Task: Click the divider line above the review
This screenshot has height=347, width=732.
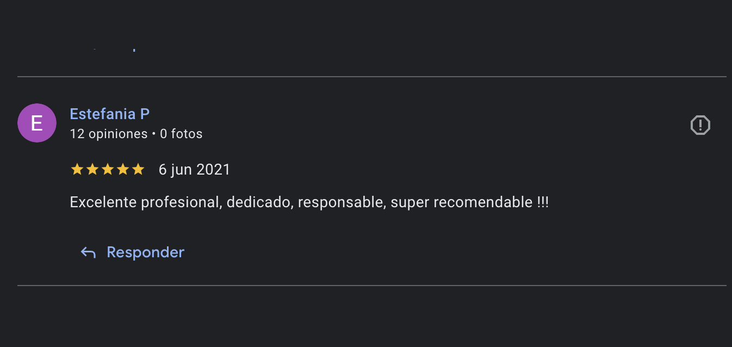Action: click(372, 77)
